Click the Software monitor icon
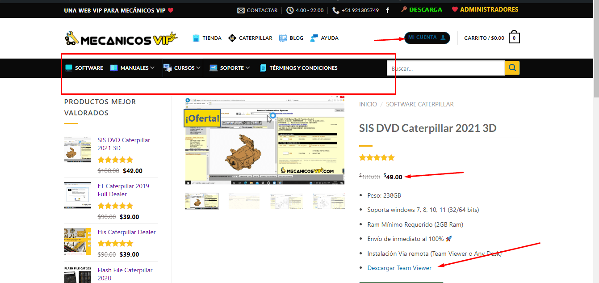 [x=69, y=68]
